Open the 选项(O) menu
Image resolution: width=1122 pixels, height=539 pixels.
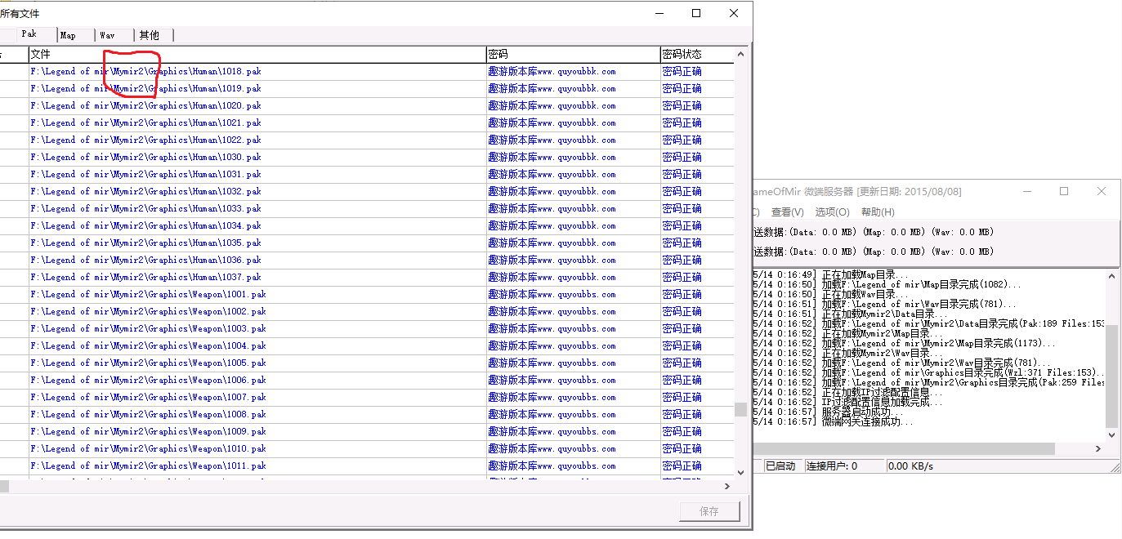click(x=832, y=212)
